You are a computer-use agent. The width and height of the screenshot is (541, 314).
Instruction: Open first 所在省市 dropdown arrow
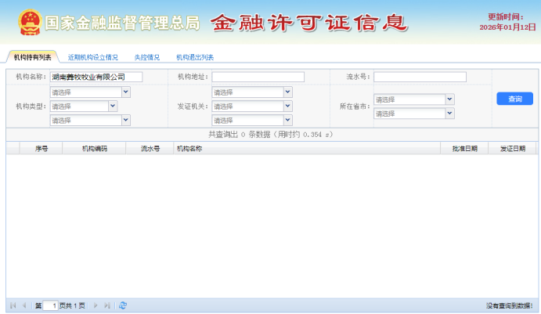pos(449,99)
